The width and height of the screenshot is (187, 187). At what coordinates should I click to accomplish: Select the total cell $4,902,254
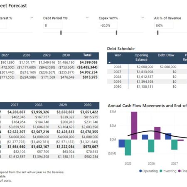pos(89,72)
